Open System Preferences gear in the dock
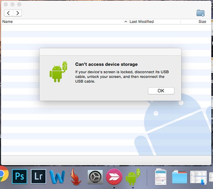This screenshot has height=189, width=213. [95, 177]
